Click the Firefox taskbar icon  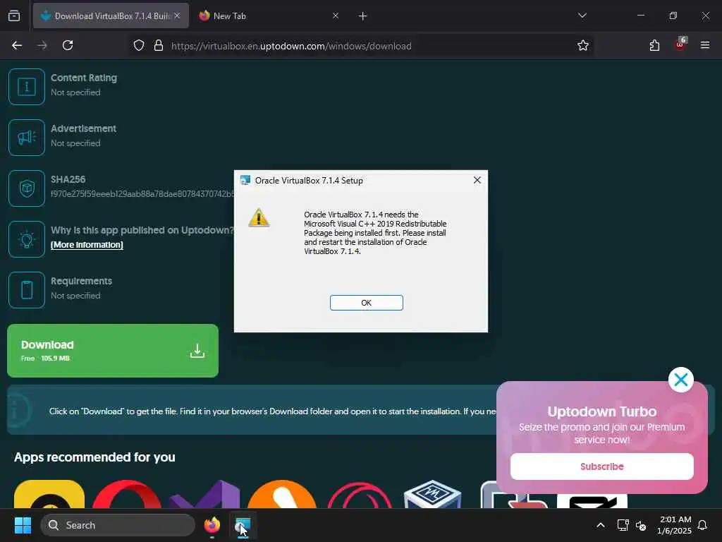[212, 525]
